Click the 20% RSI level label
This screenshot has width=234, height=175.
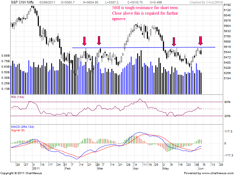coord(228,116)
